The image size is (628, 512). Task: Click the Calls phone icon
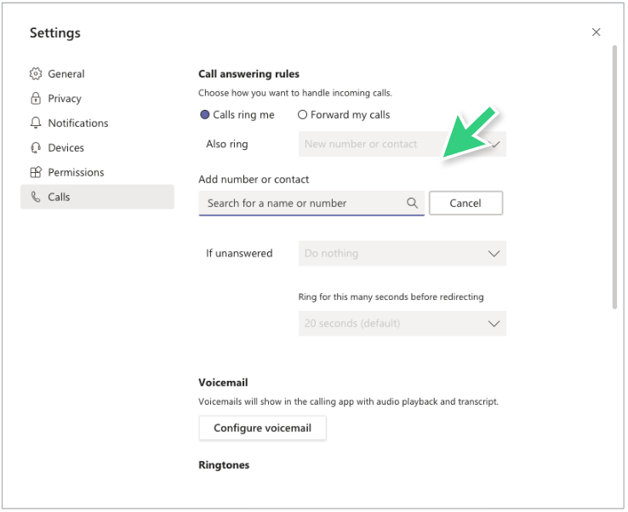pyautogui.click(x=36, y=197)
